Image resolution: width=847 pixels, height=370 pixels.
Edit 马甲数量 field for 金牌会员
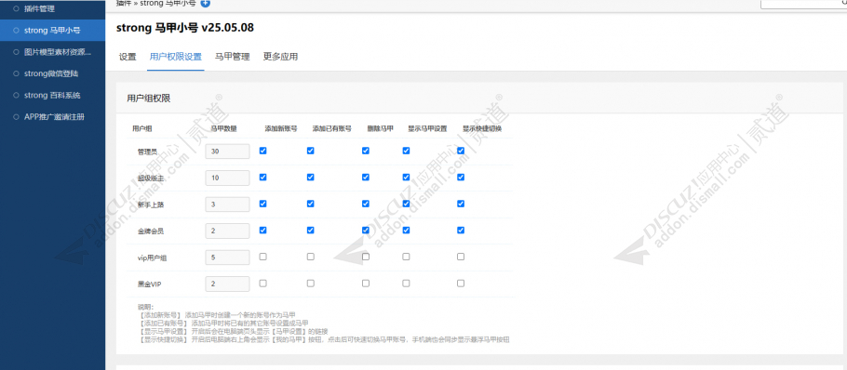coord(227,231)
